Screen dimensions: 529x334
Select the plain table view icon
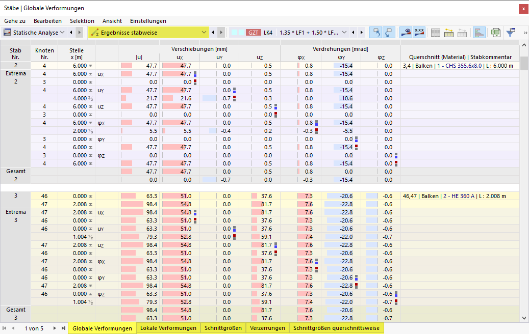(x=436, y=33)
